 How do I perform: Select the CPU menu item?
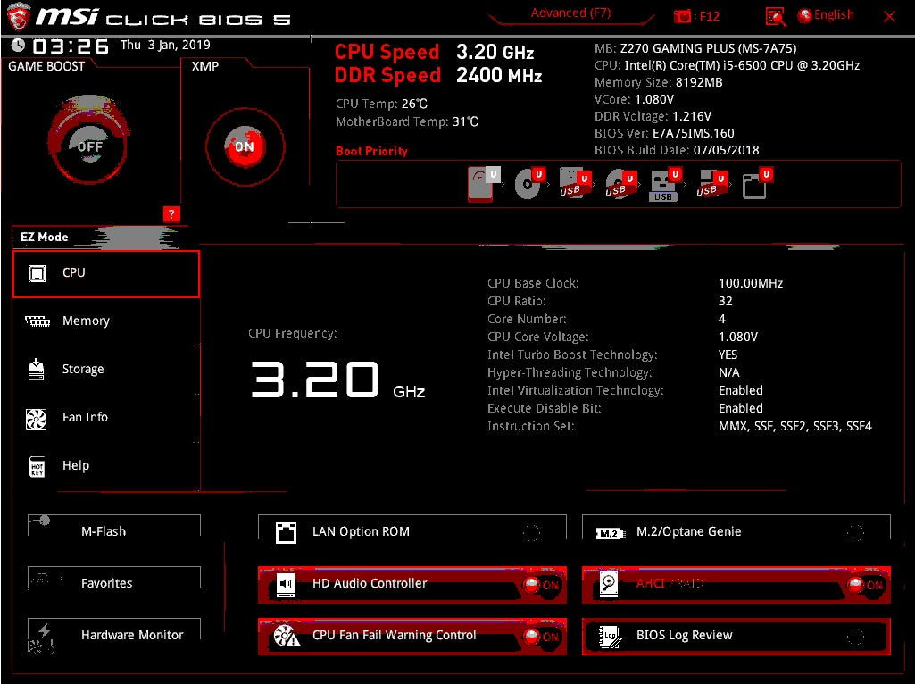106,274
